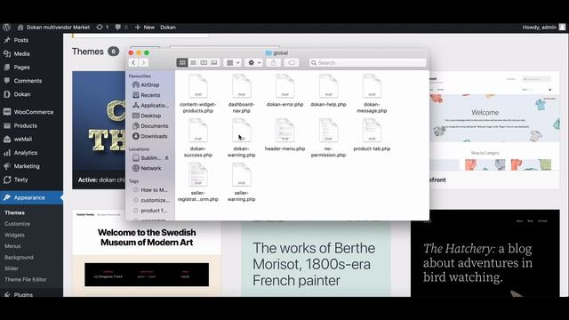The image size is (569, 320).
Task: Select dokan-help.php file
Action: pyautogui.click(x=328, y=91)
